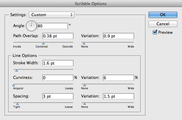Image resolution: width=182 pixels, height=120 pixels.
Task: Click the Angle dial control
Action: tap(31, 26)
